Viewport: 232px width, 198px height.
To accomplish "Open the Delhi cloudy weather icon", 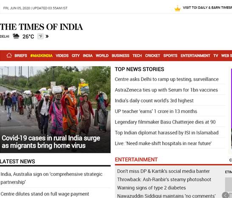I will pyautogui.click(x=16, y=36).
